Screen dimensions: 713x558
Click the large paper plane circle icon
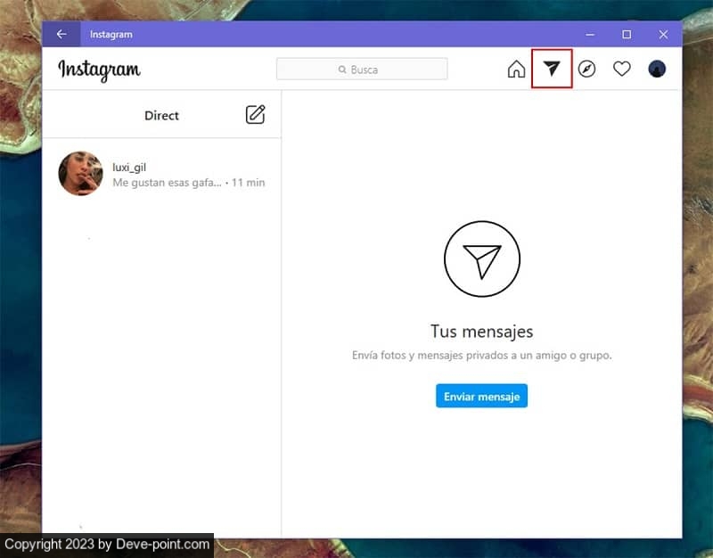point(481,259)
